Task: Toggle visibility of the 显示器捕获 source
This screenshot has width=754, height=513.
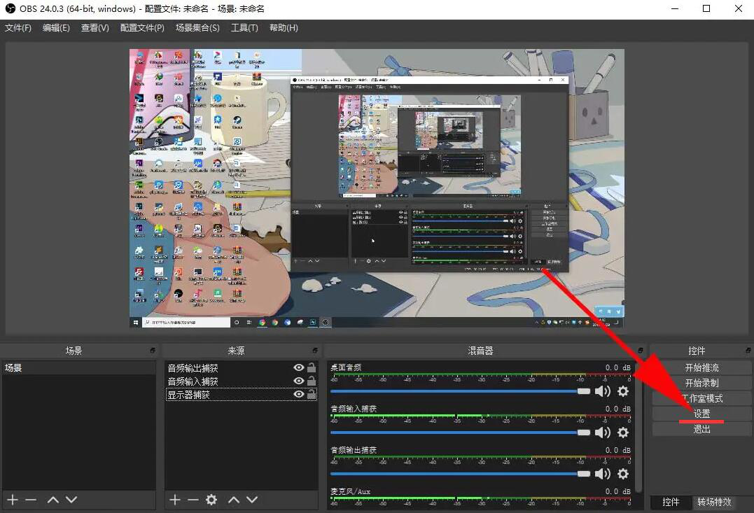Action: pyautogui.click(x=299, y=395)
